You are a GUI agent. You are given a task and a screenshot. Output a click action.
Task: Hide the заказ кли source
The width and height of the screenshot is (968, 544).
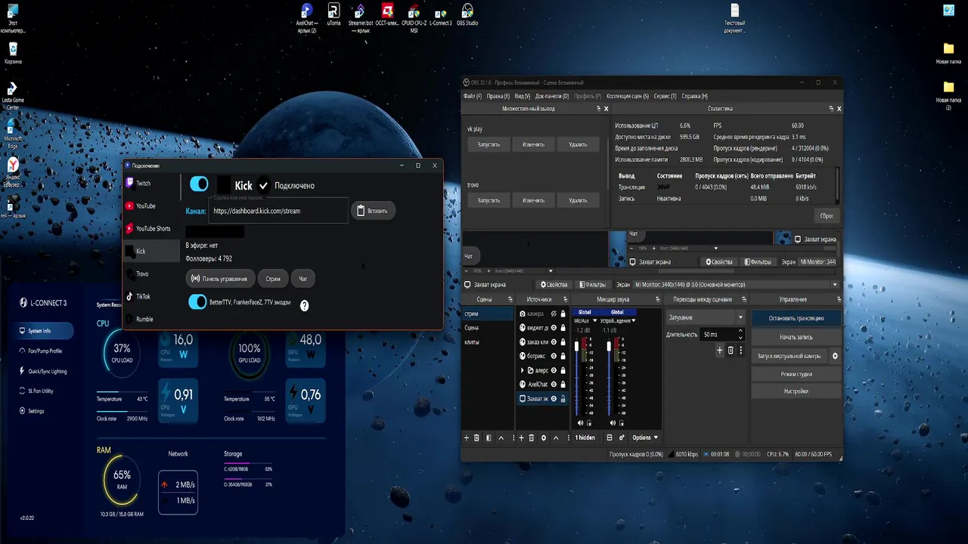[554, 342]
